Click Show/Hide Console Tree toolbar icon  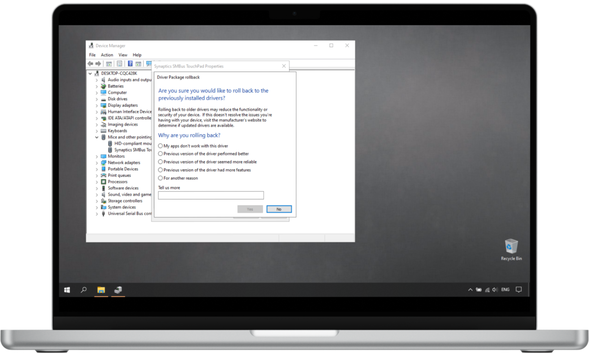tap(109, 64)
